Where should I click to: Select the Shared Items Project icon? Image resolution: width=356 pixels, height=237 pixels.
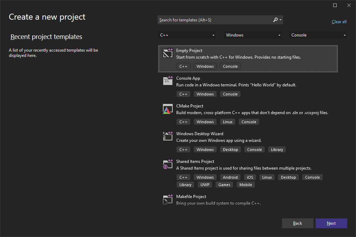[168, 164]
